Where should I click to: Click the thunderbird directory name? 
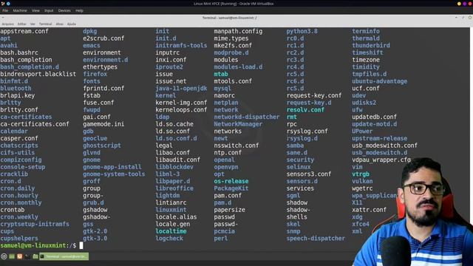click(x=371, y=45)
